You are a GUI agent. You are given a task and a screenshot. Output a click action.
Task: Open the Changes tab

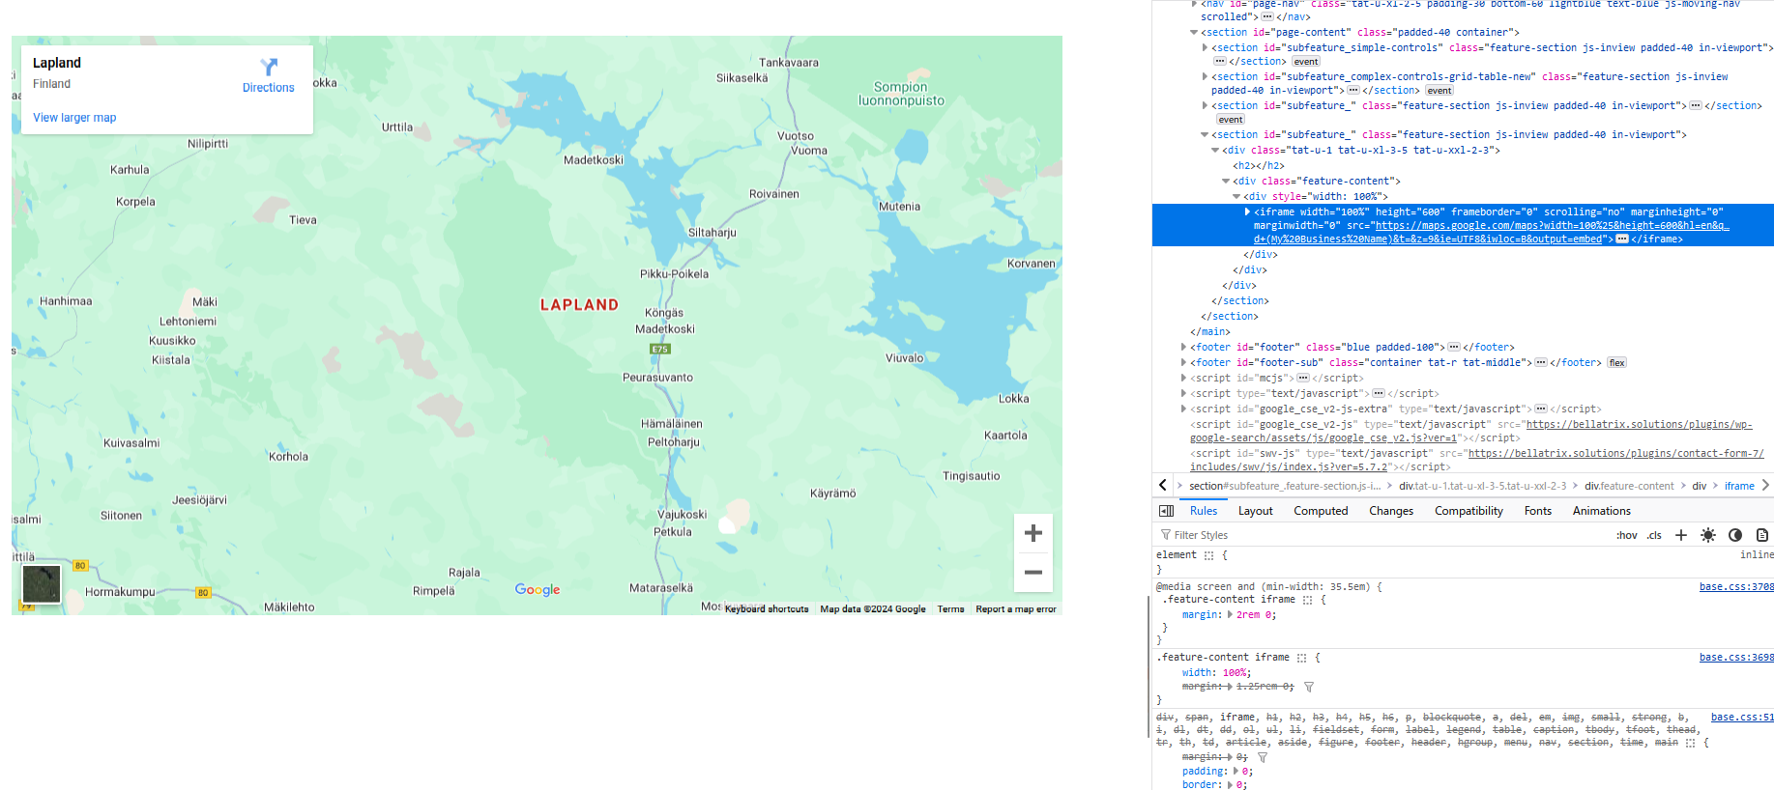[1391, 511]
